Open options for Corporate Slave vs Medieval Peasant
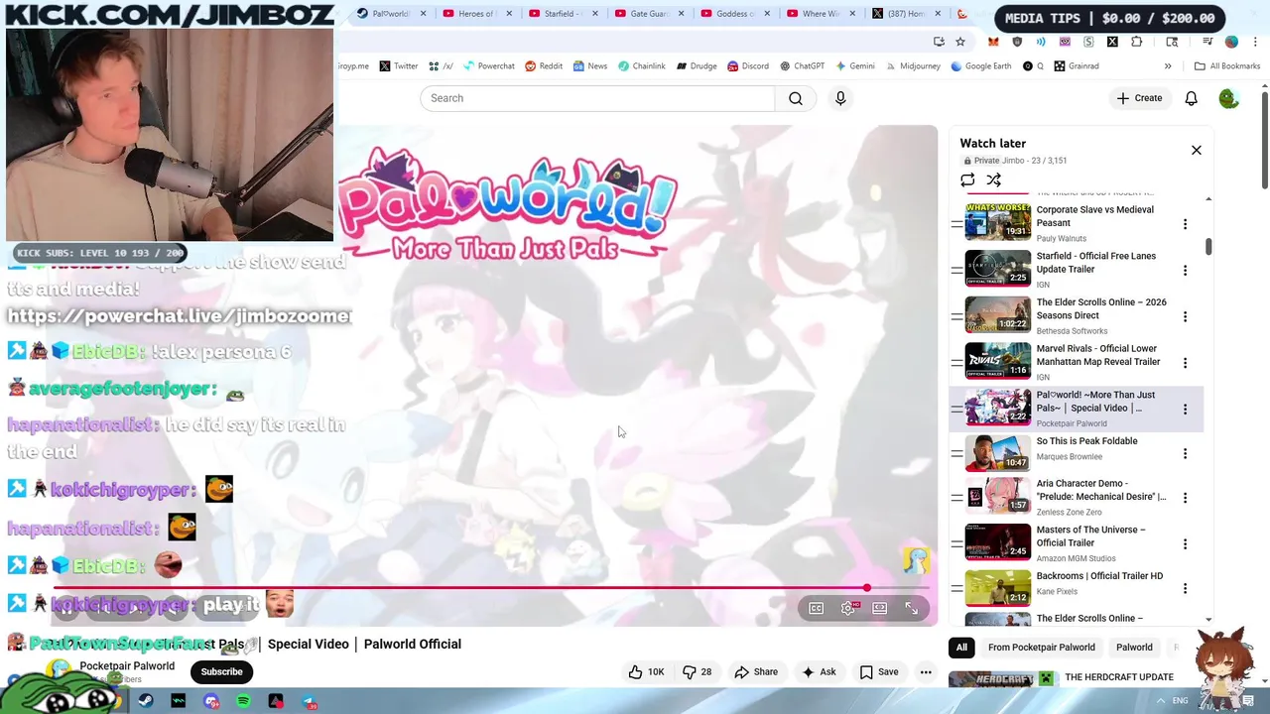Image resolution: width=1270 pixels, height=714 pixels. [1185, 224]
